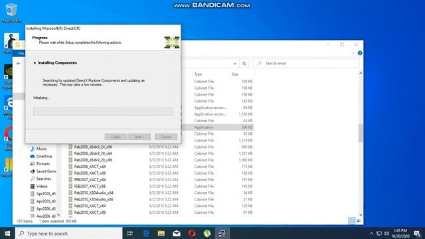The height and width of the screenshot is (239, 425).
Task: Click the scroll down arrow in Explorer
Action: click(x=361, y=214)
